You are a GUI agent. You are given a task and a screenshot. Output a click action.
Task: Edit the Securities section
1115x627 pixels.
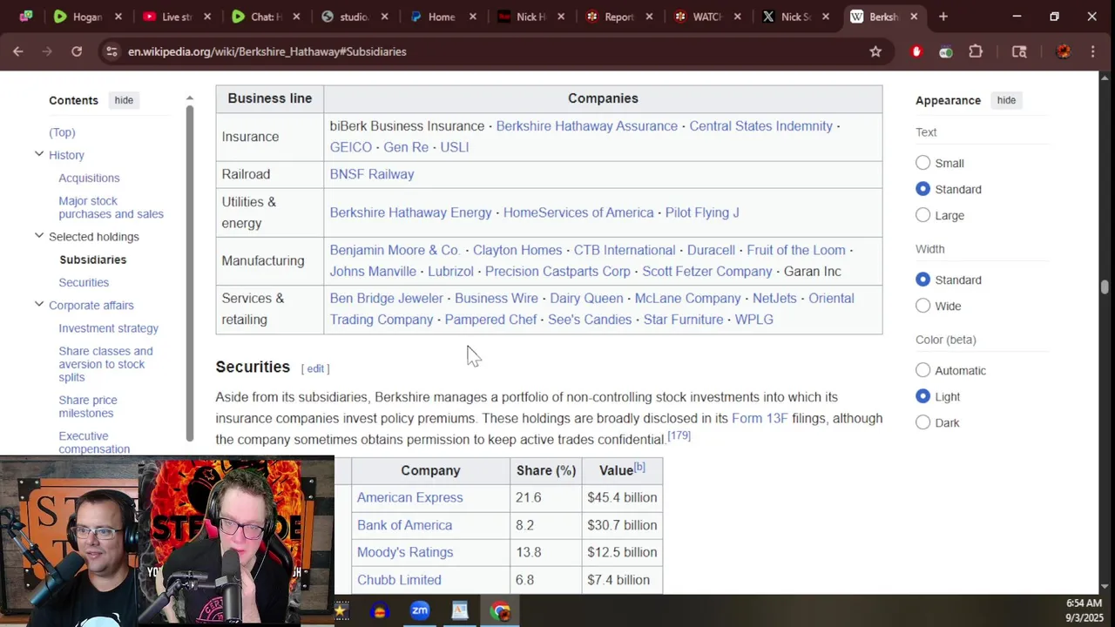click(x=315, y=368)
